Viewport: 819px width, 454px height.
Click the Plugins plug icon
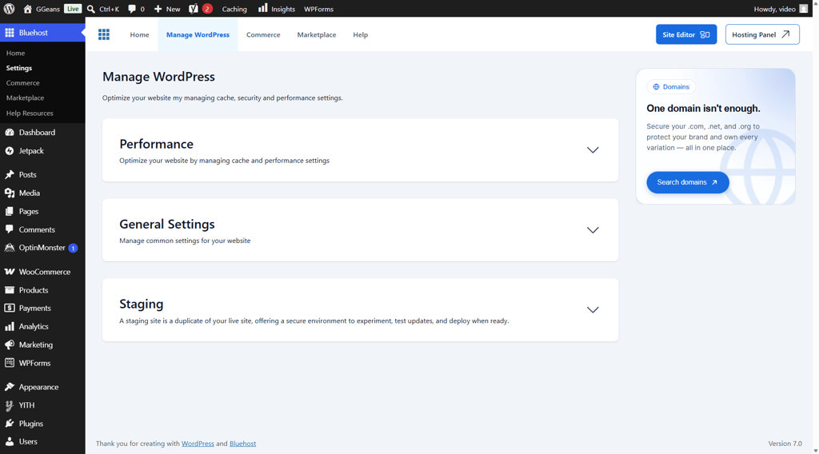pos(10,424)
